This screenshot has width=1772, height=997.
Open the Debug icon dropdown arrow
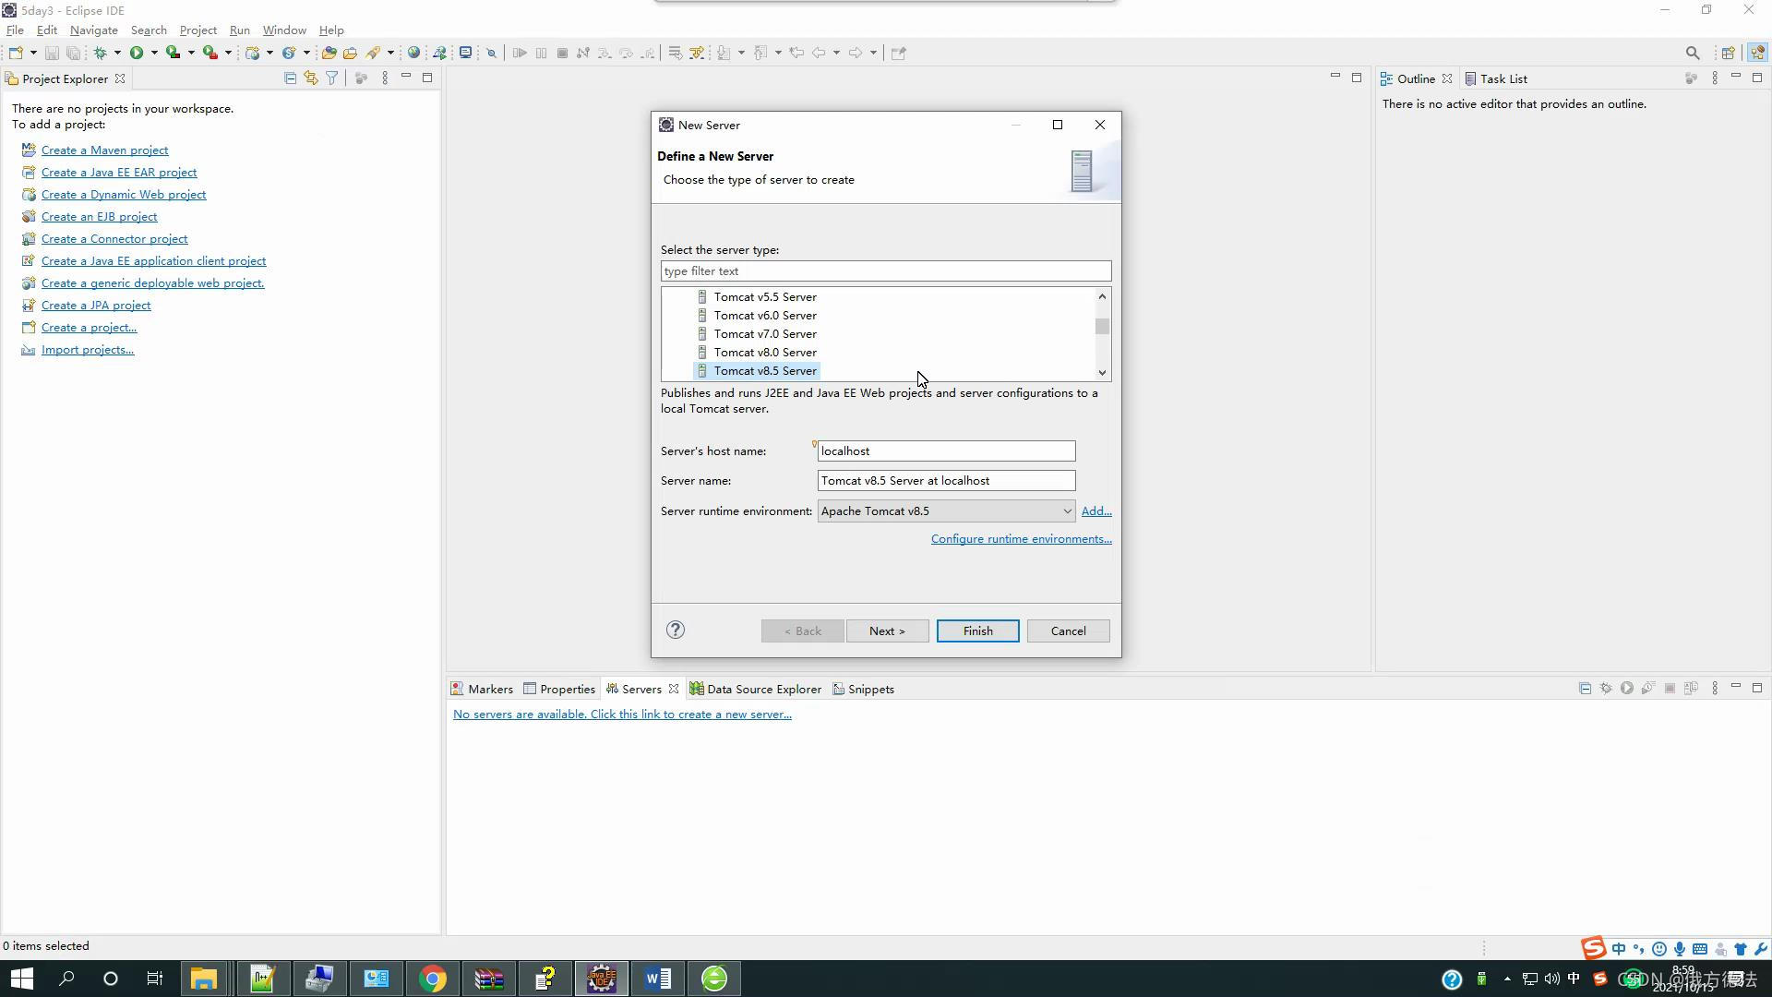117,53
